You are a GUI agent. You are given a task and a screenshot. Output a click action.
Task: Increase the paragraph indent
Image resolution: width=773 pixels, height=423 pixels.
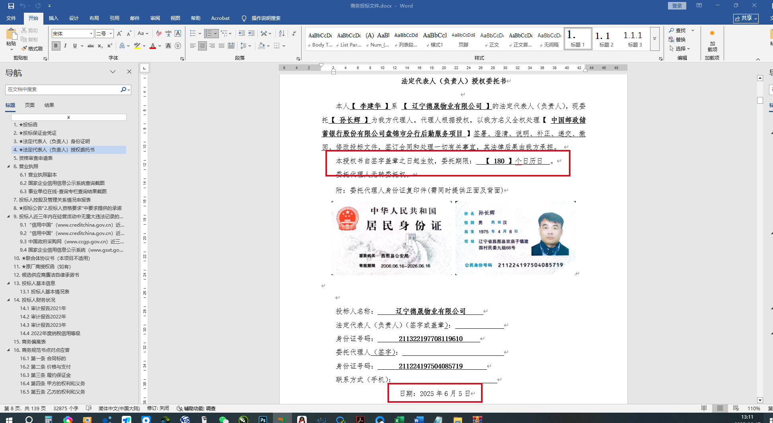point(251,34)
